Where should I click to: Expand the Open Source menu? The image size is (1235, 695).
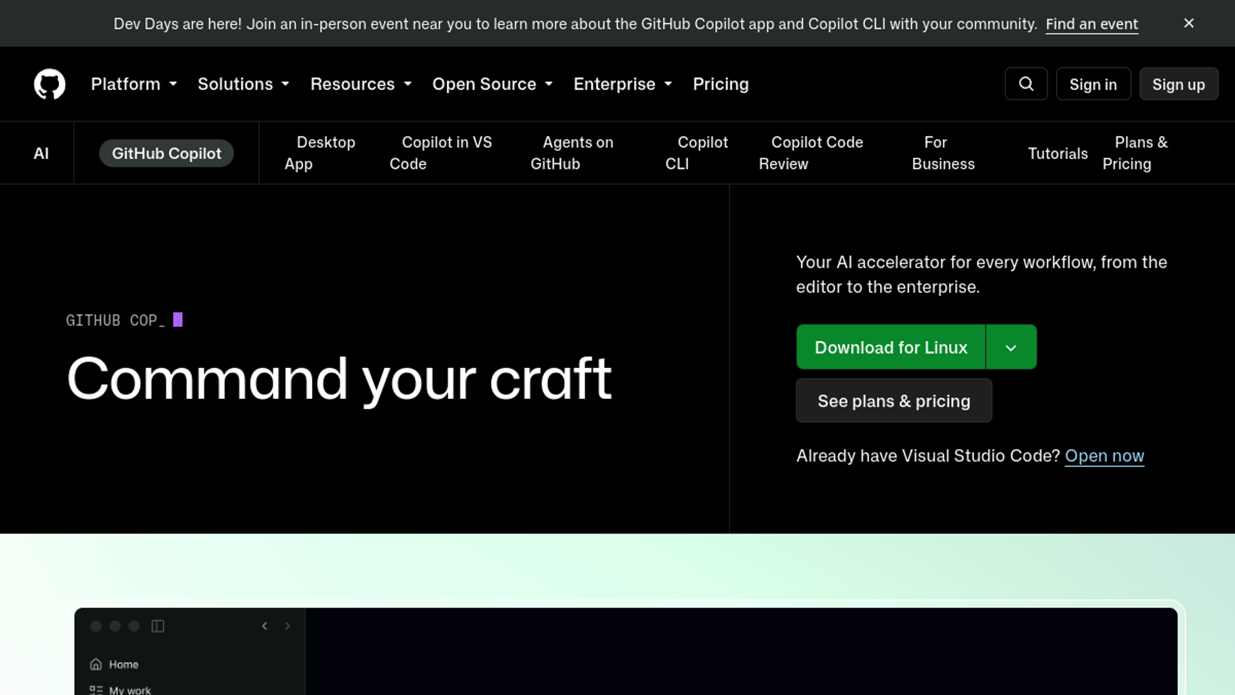point(492,84)
